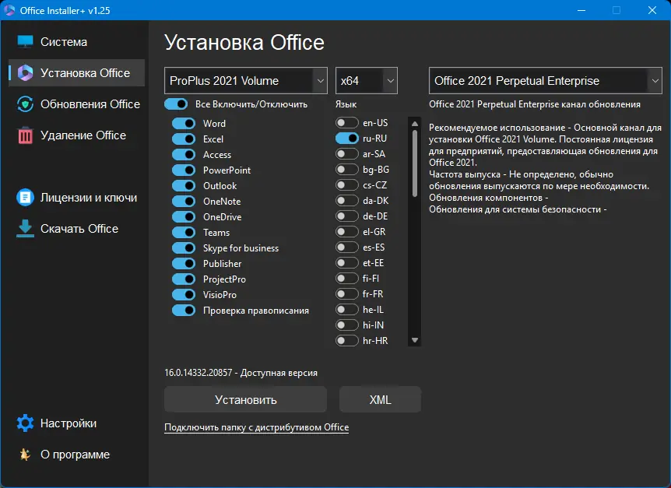Viewport: 671px width, 488px height.
Task: Click the XML button
Action: 380,400
